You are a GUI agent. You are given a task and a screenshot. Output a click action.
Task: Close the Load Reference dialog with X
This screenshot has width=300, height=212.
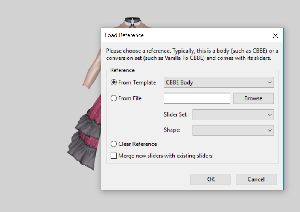click(x=275, y=35)
